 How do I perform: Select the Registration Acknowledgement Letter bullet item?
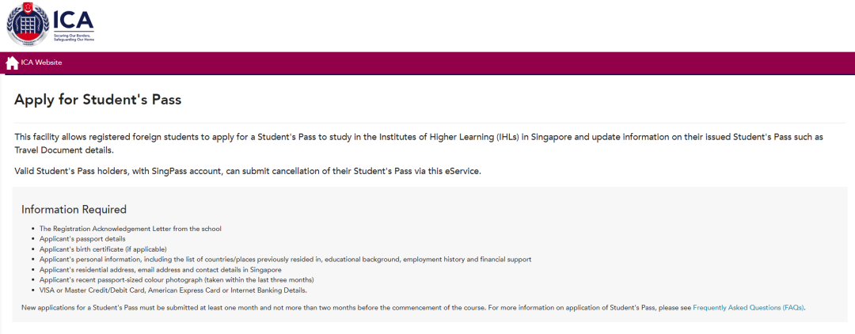[x=131, y=229]
